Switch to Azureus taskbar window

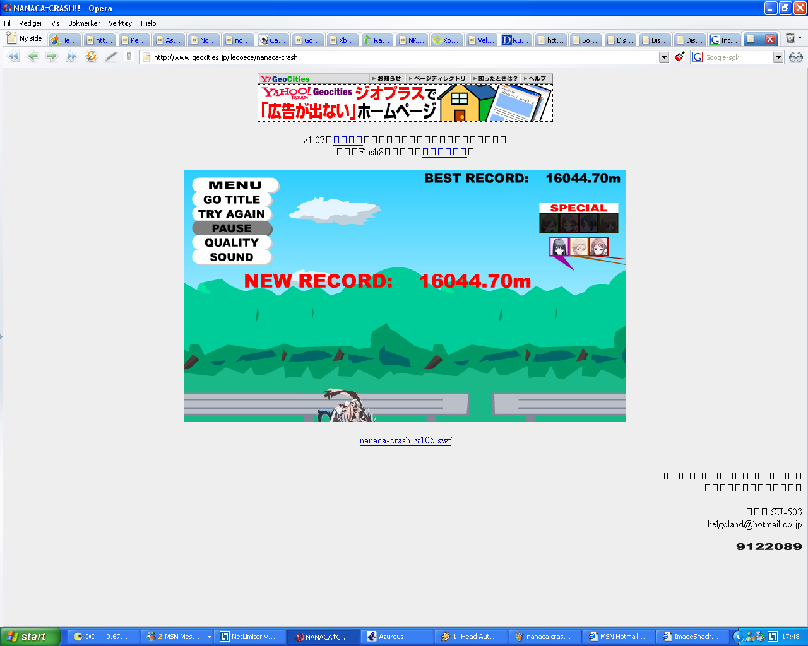pyautogui.click(x=398, y=637)
